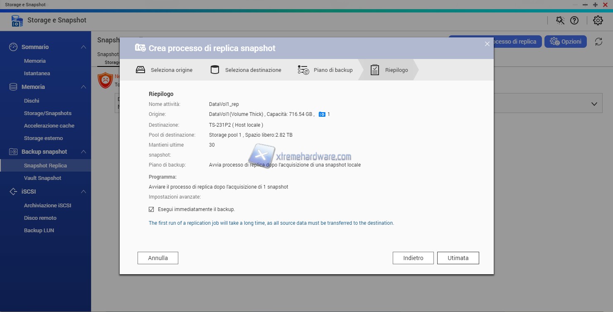Collapse the iSCSI sidebar section

84,192
